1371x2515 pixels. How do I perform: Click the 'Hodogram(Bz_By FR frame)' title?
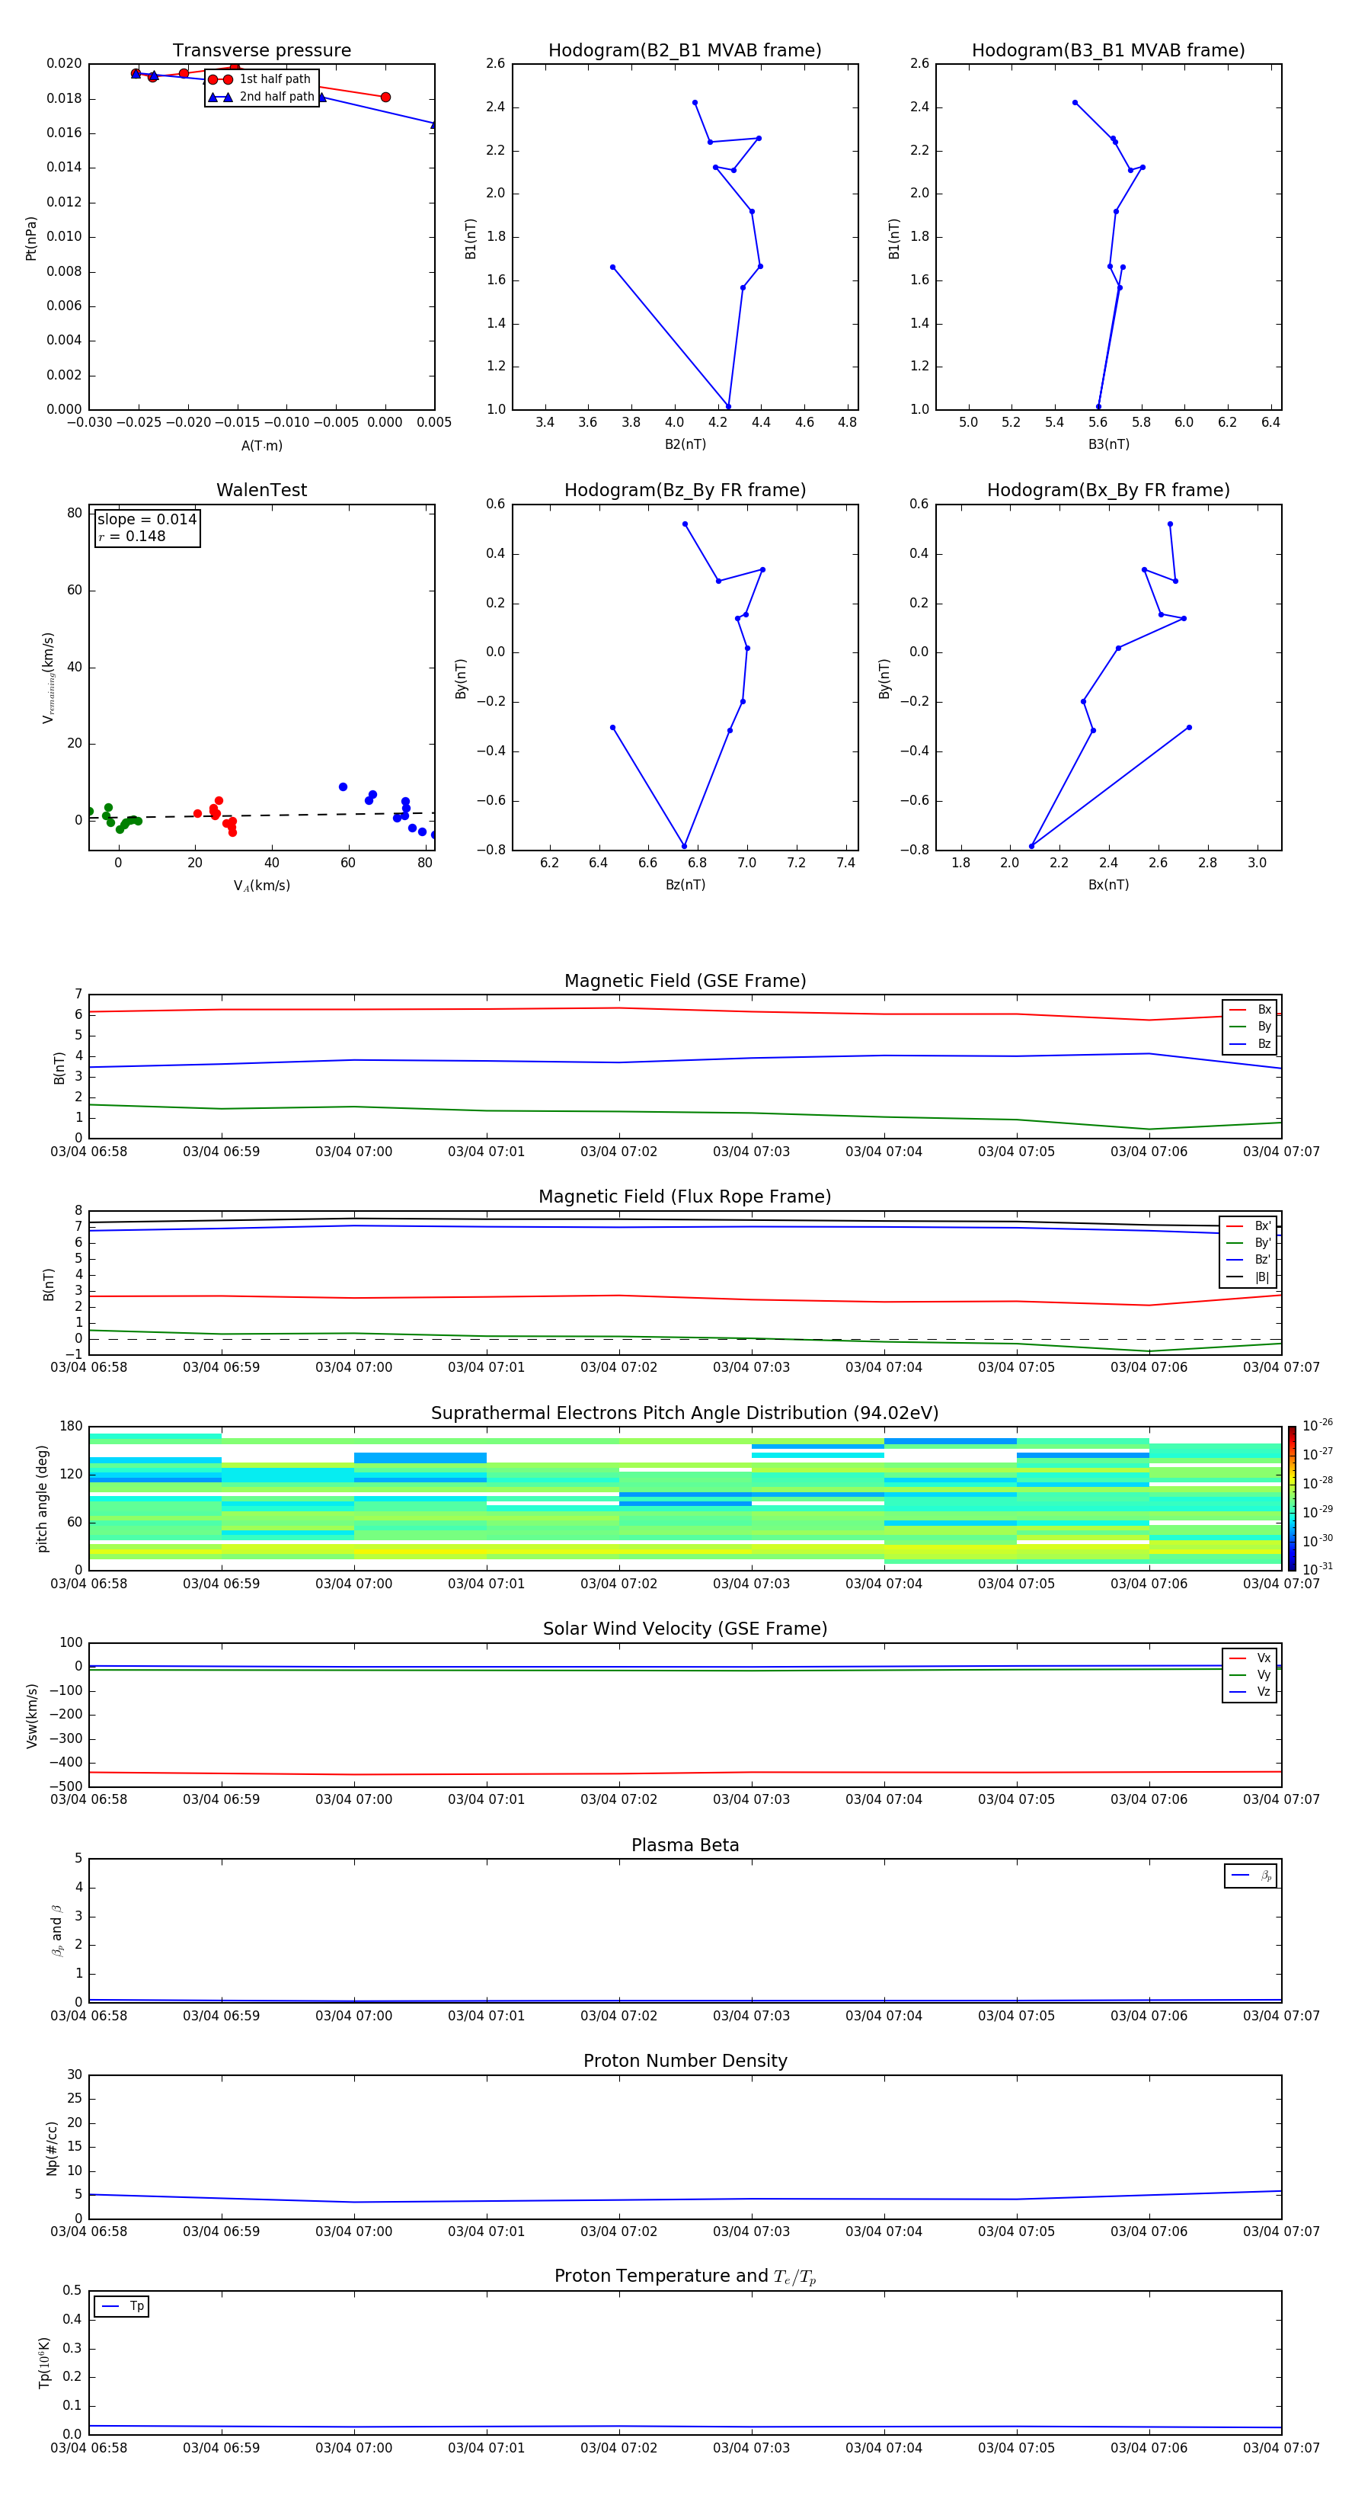685,490
